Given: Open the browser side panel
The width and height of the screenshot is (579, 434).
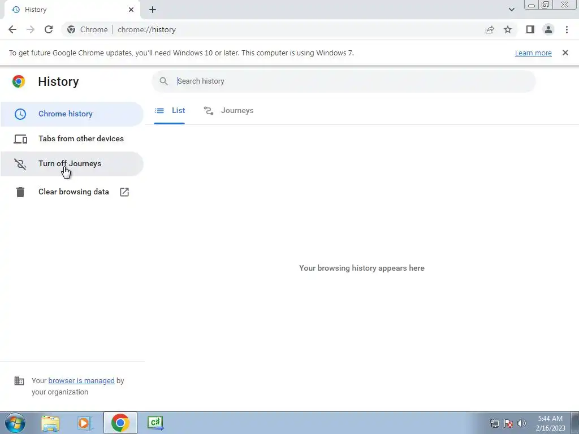Looking at the screenshot, I should point(530,29).
